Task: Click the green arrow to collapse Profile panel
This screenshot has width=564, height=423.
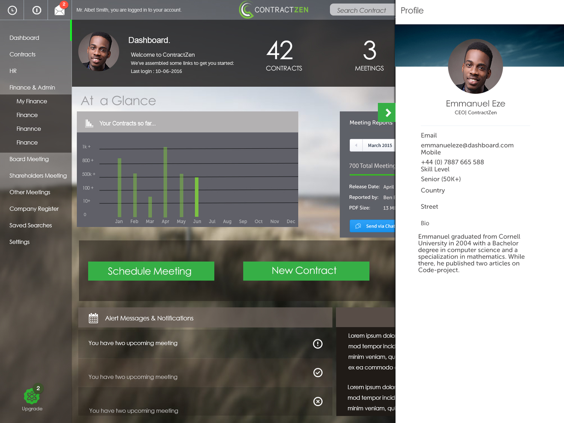Action: [x=387, y=112]
